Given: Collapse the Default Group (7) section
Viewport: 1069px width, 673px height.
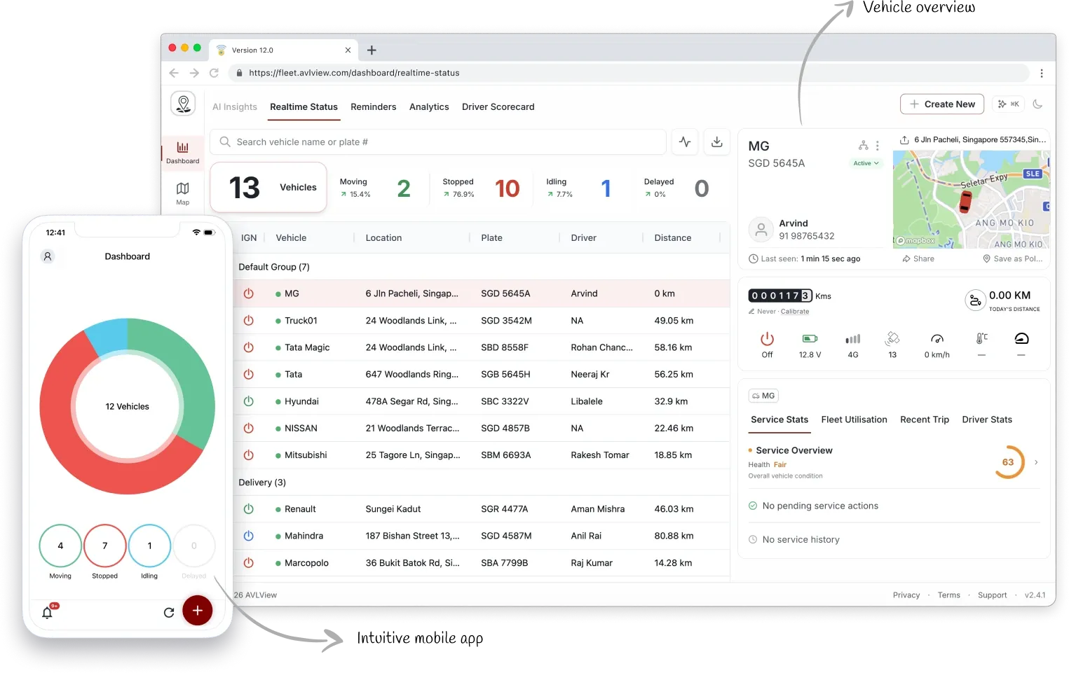Looking at the screenshot, I should pyautogui.click(x=274, y=267).
